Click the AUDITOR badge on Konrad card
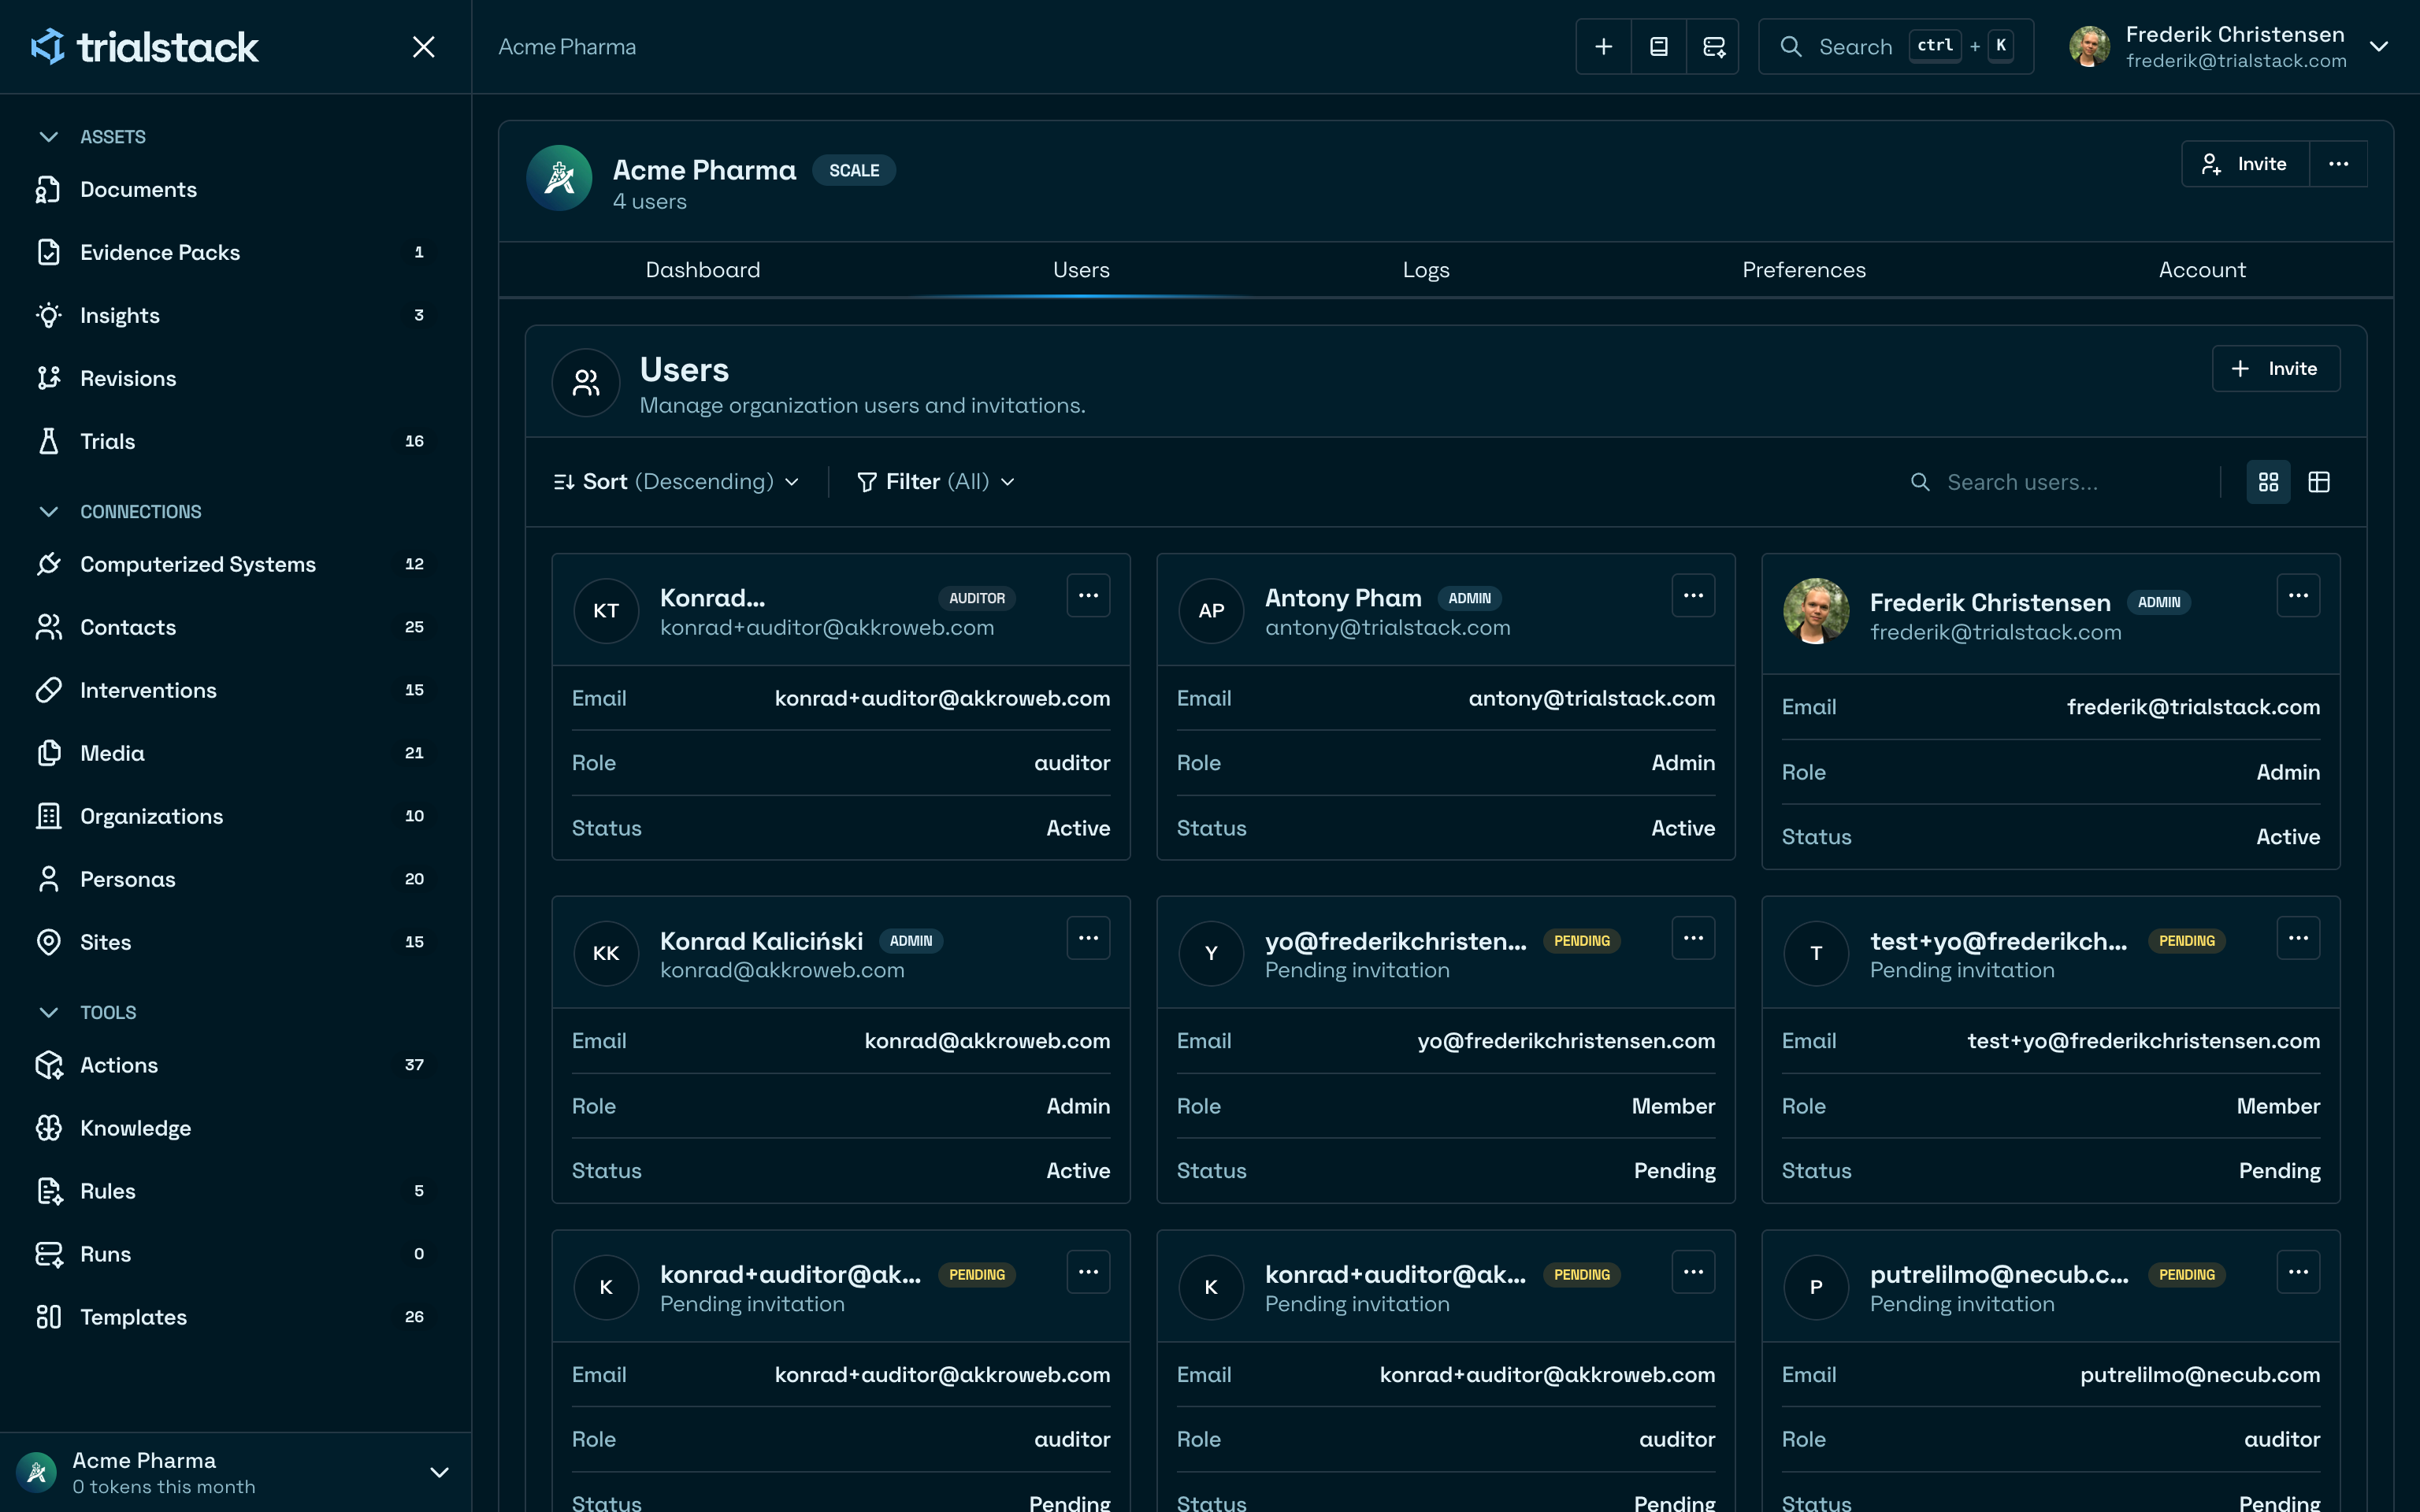 (977, 598)
